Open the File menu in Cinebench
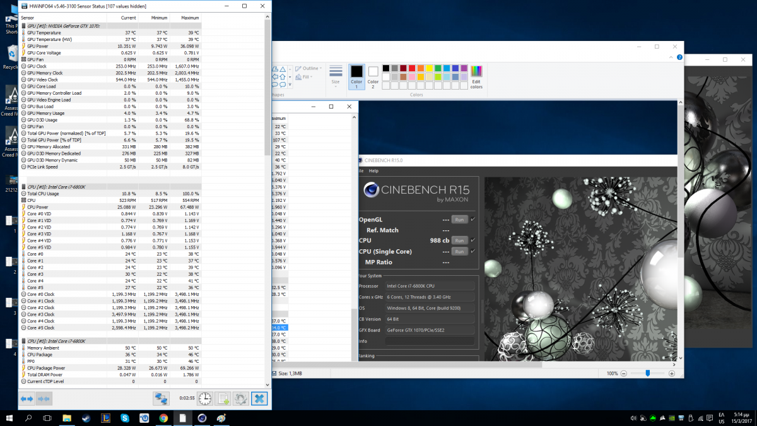Image resolution: width=757 pixels, height=426 pixels. [360, 171]
